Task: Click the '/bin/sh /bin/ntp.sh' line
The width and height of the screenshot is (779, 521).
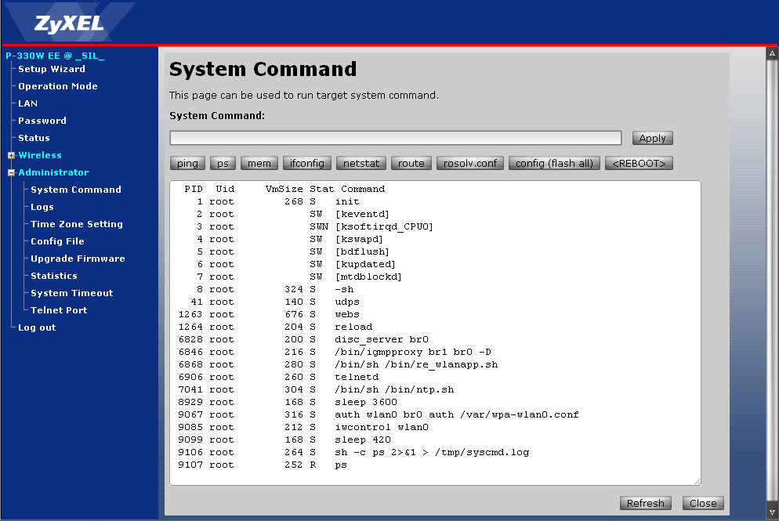Action: [x=316, y=389]
